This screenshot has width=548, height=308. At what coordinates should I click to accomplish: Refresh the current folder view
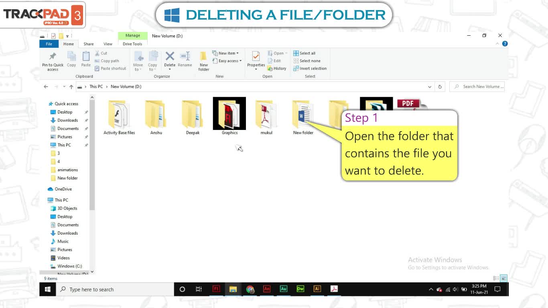pyautogui.click(x=440, y=87)
